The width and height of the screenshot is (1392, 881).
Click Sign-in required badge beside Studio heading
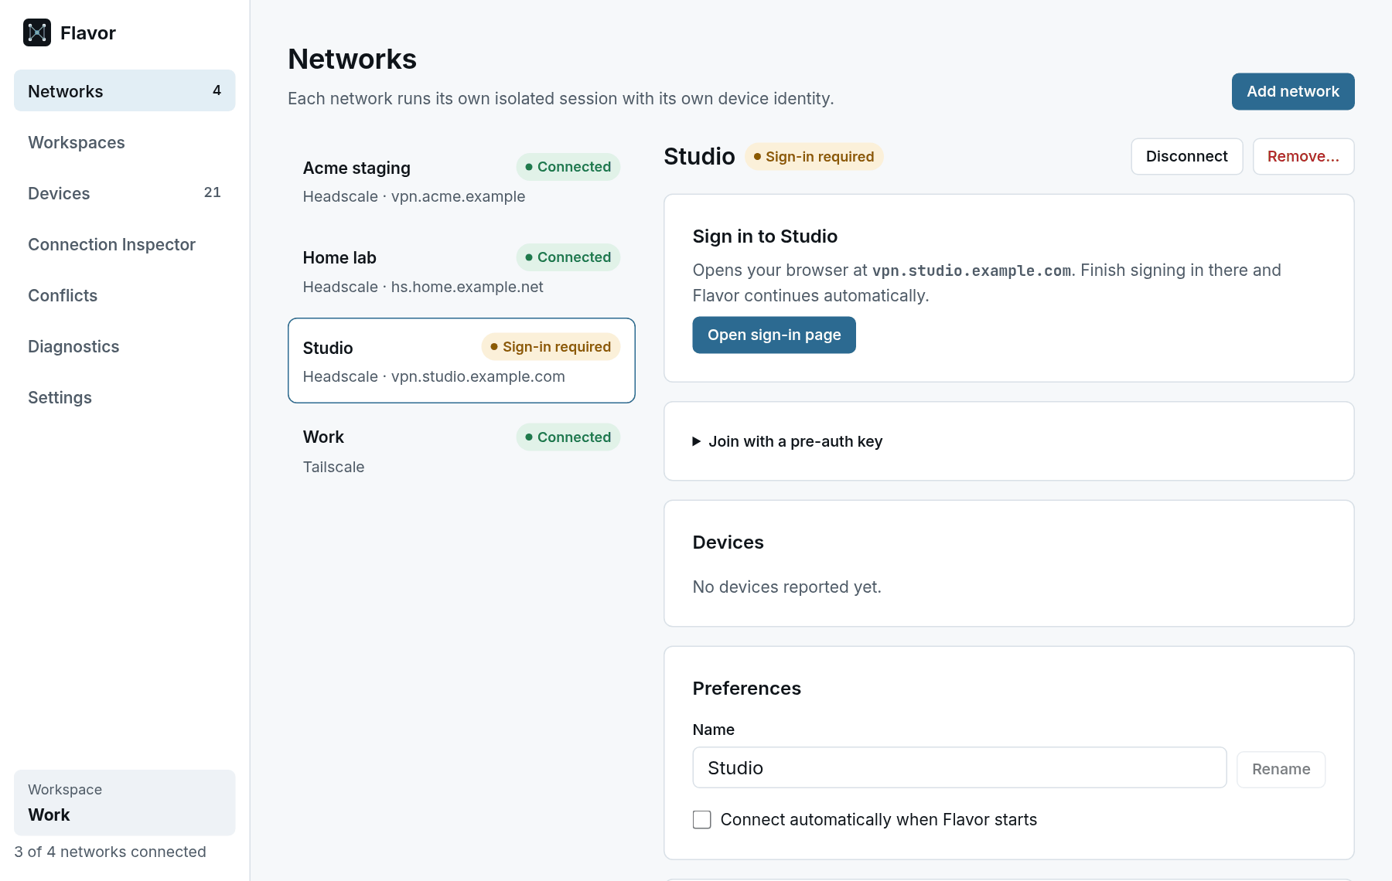tap(814, 157)
